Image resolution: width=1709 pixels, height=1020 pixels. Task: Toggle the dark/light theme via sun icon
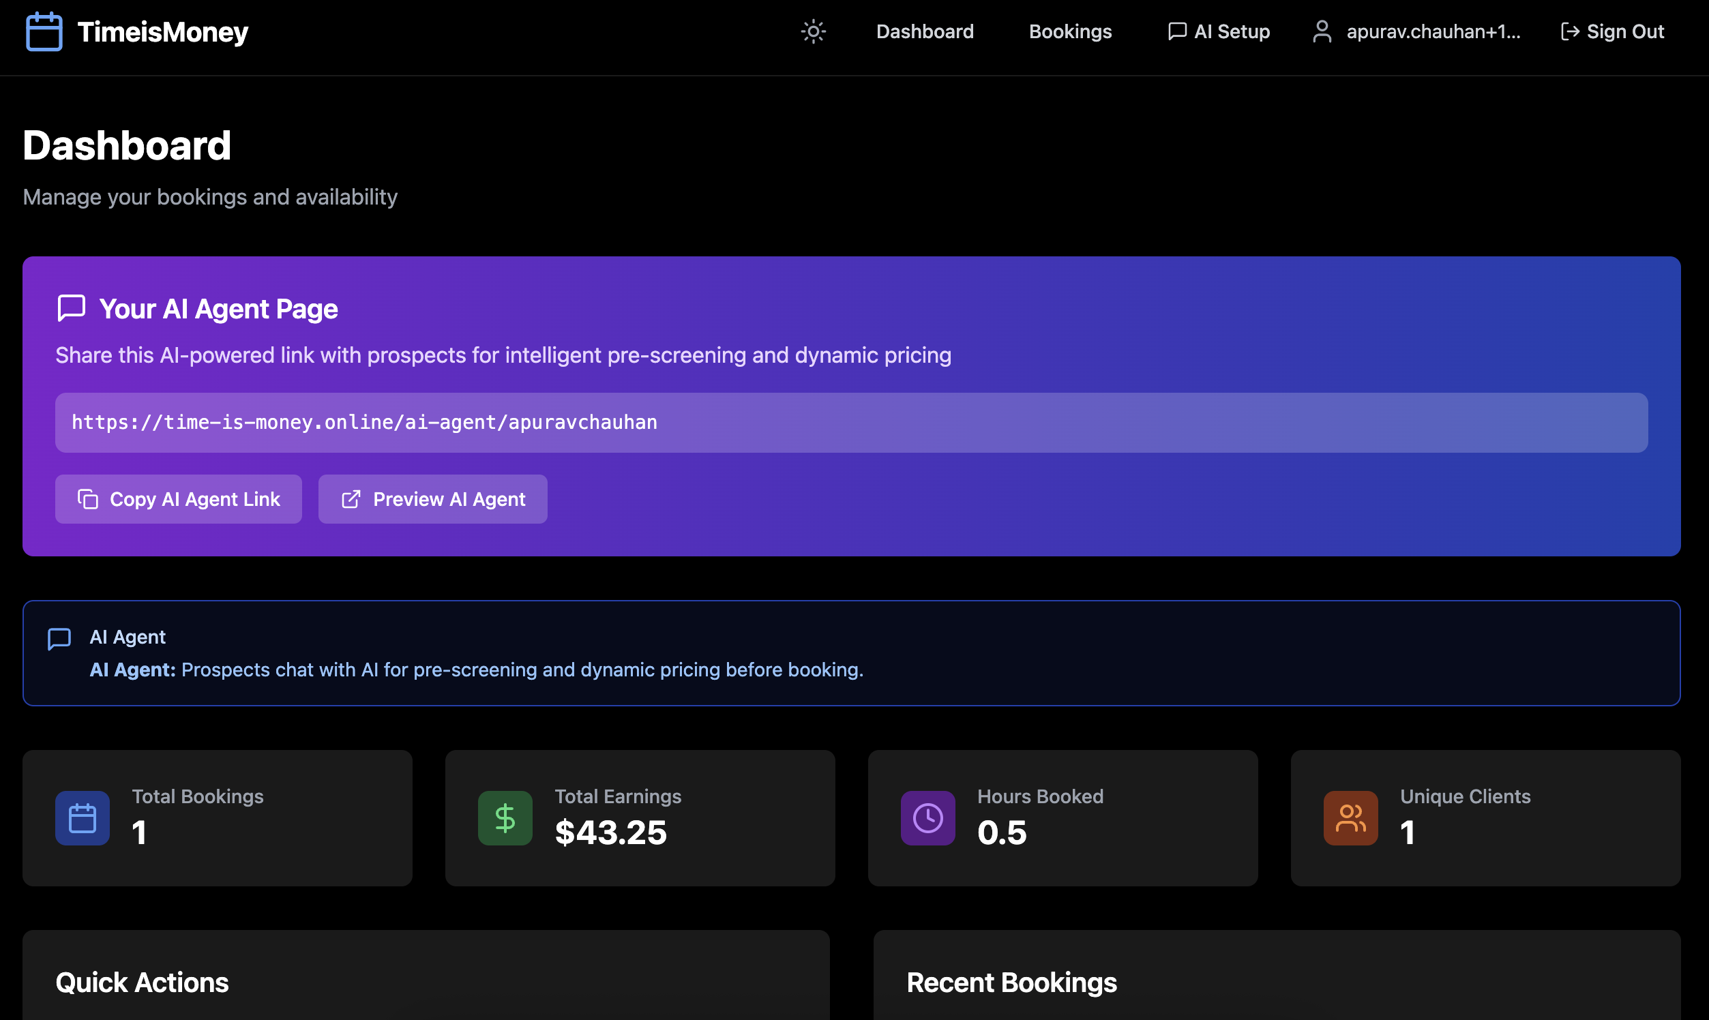814,31
